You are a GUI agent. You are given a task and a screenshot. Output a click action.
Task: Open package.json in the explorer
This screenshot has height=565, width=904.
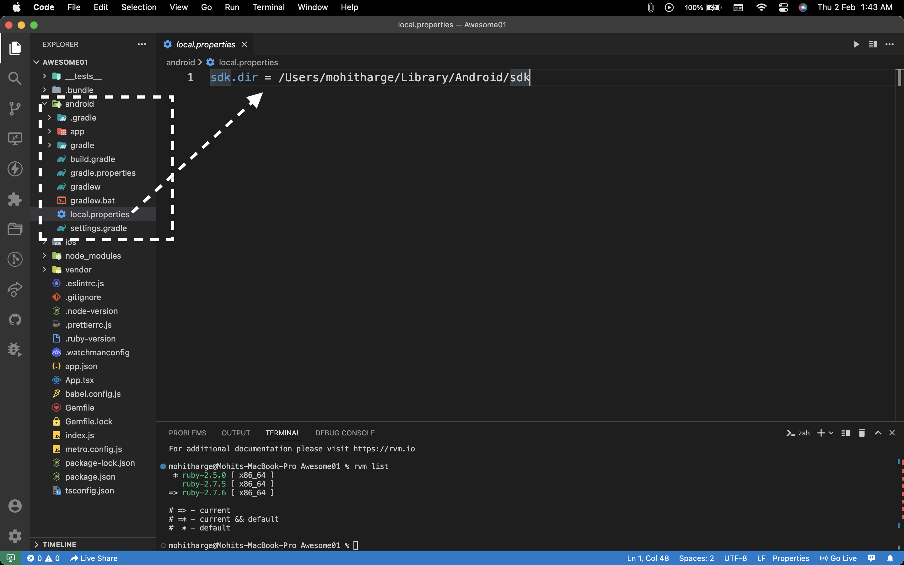[x=90, y=476]
